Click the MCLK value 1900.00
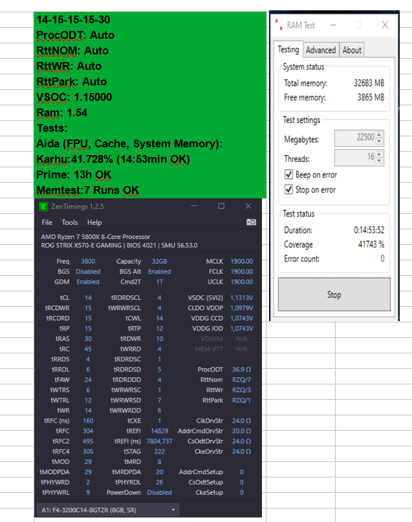412x522 pixels. 242,262
